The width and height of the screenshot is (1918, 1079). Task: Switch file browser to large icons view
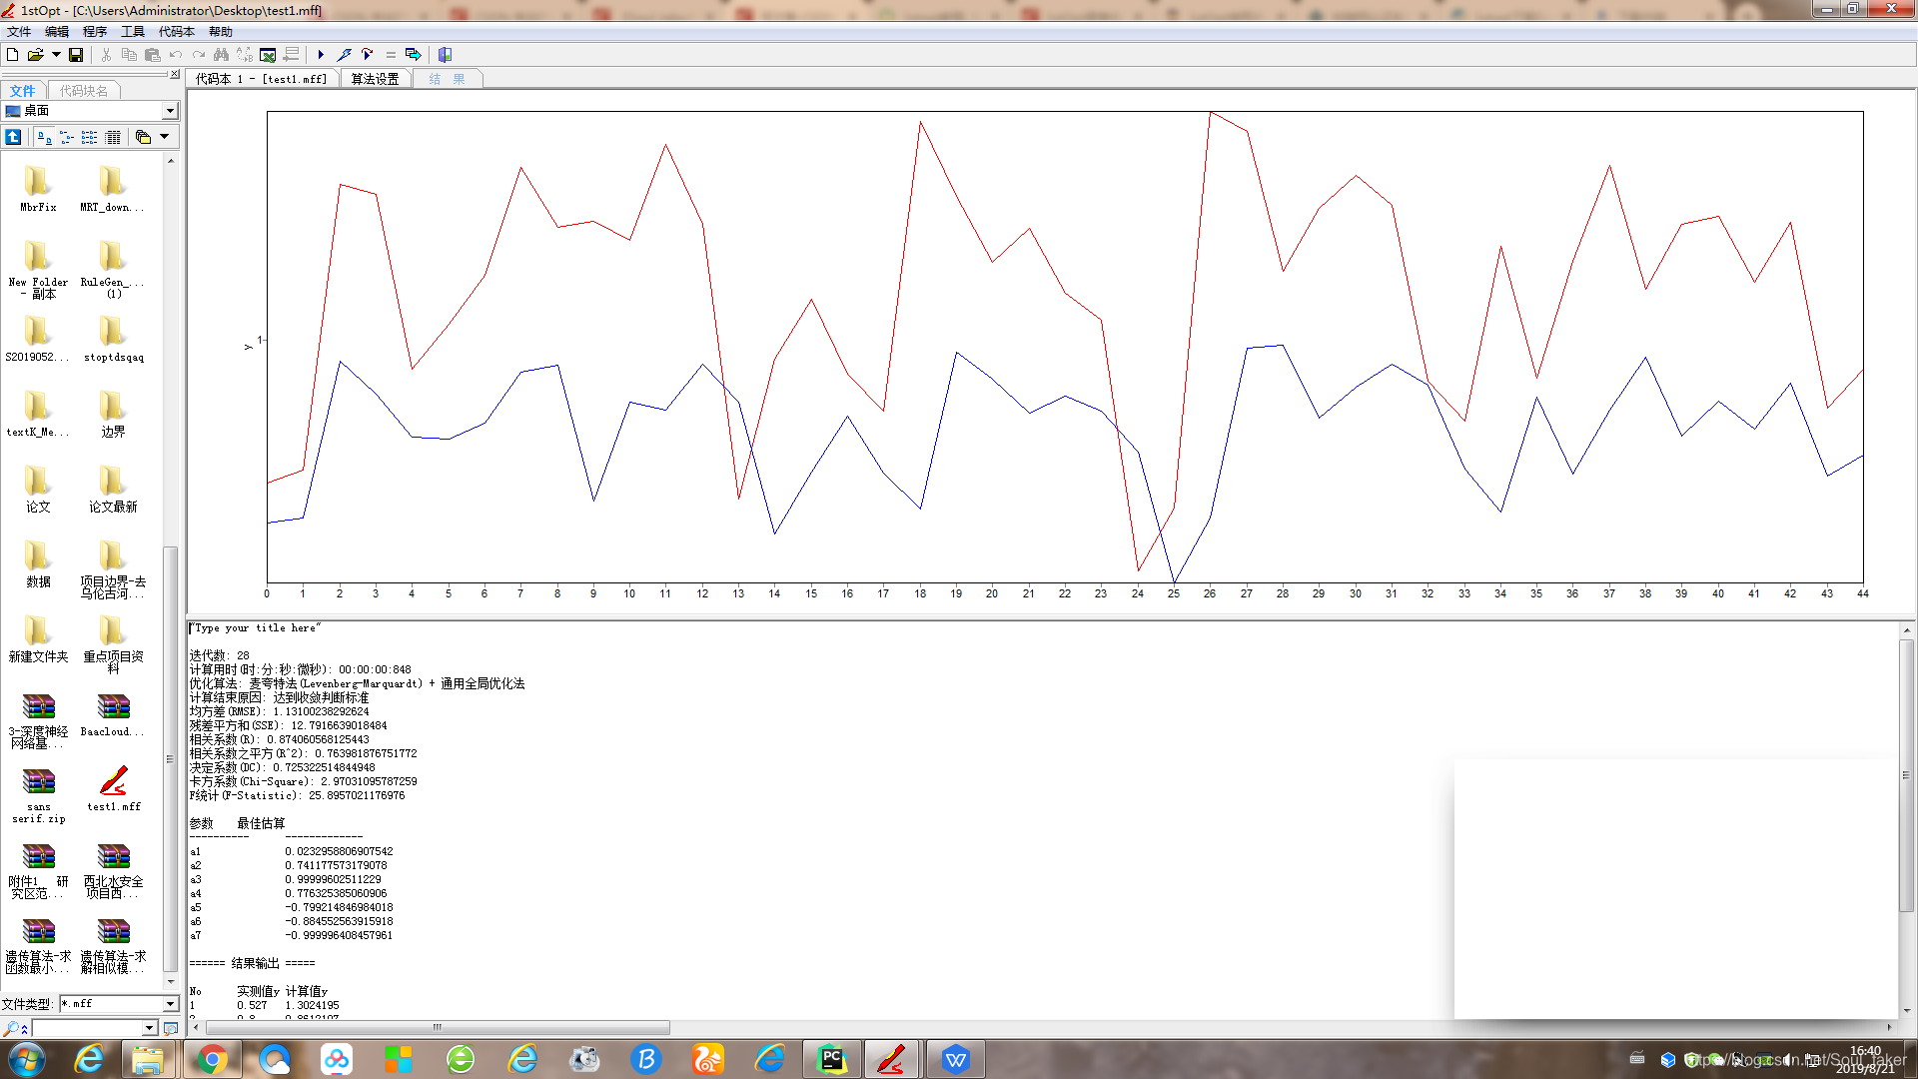[x=44, y=137]
